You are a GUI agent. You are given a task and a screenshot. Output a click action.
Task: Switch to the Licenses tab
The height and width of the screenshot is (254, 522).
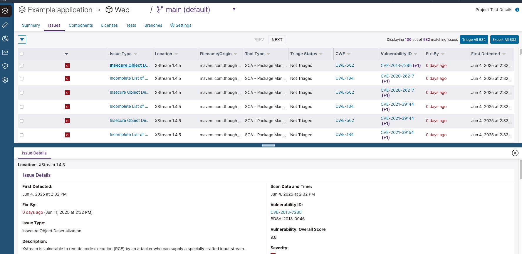[109, 26]
